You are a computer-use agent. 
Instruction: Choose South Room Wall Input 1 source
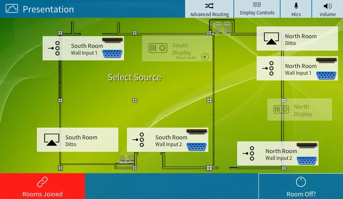pyautogui.click(x=83, y=49)
